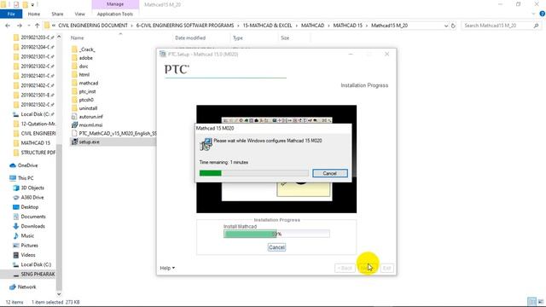Open the mathcad folder
Viewport: 546px width, 307px height.
click(x=84, y=83)
